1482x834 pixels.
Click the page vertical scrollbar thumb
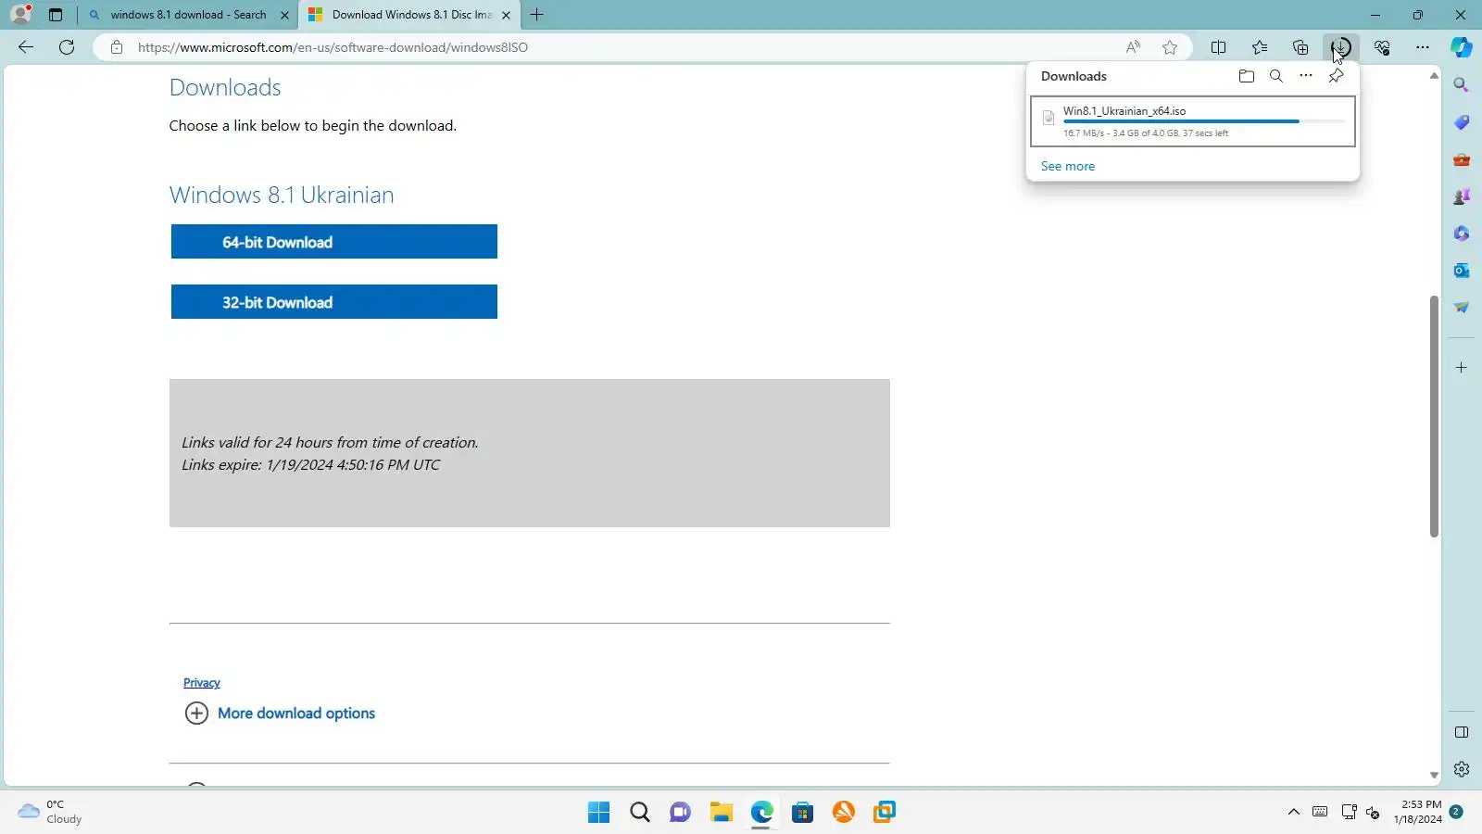(1434, 416)
